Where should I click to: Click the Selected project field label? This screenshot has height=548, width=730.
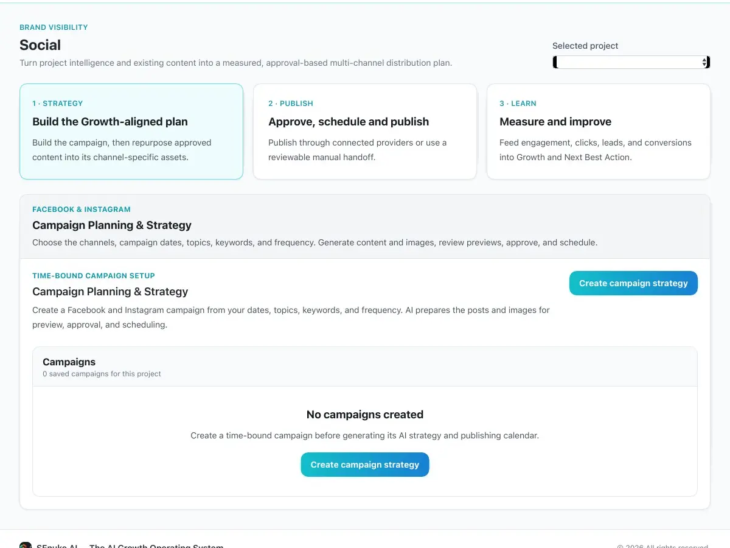tap(585, 46)
